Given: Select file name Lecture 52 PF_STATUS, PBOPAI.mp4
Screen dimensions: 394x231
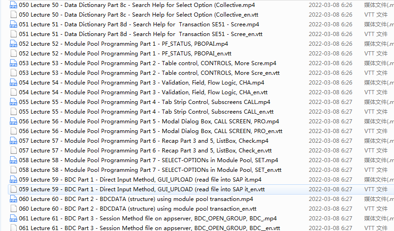Looking at the screenshot, I should [124, 44].
